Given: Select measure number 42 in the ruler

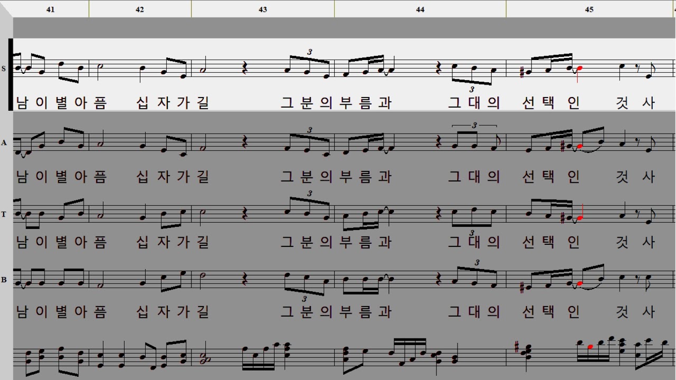Looking at the screenshot, I should click(140, 9).
